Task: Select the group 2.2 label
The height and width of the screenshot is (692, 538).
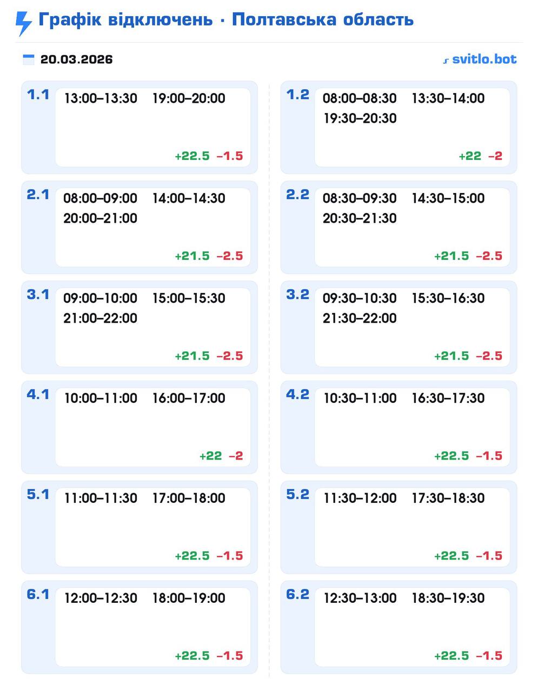Action: tap(297, 195)
